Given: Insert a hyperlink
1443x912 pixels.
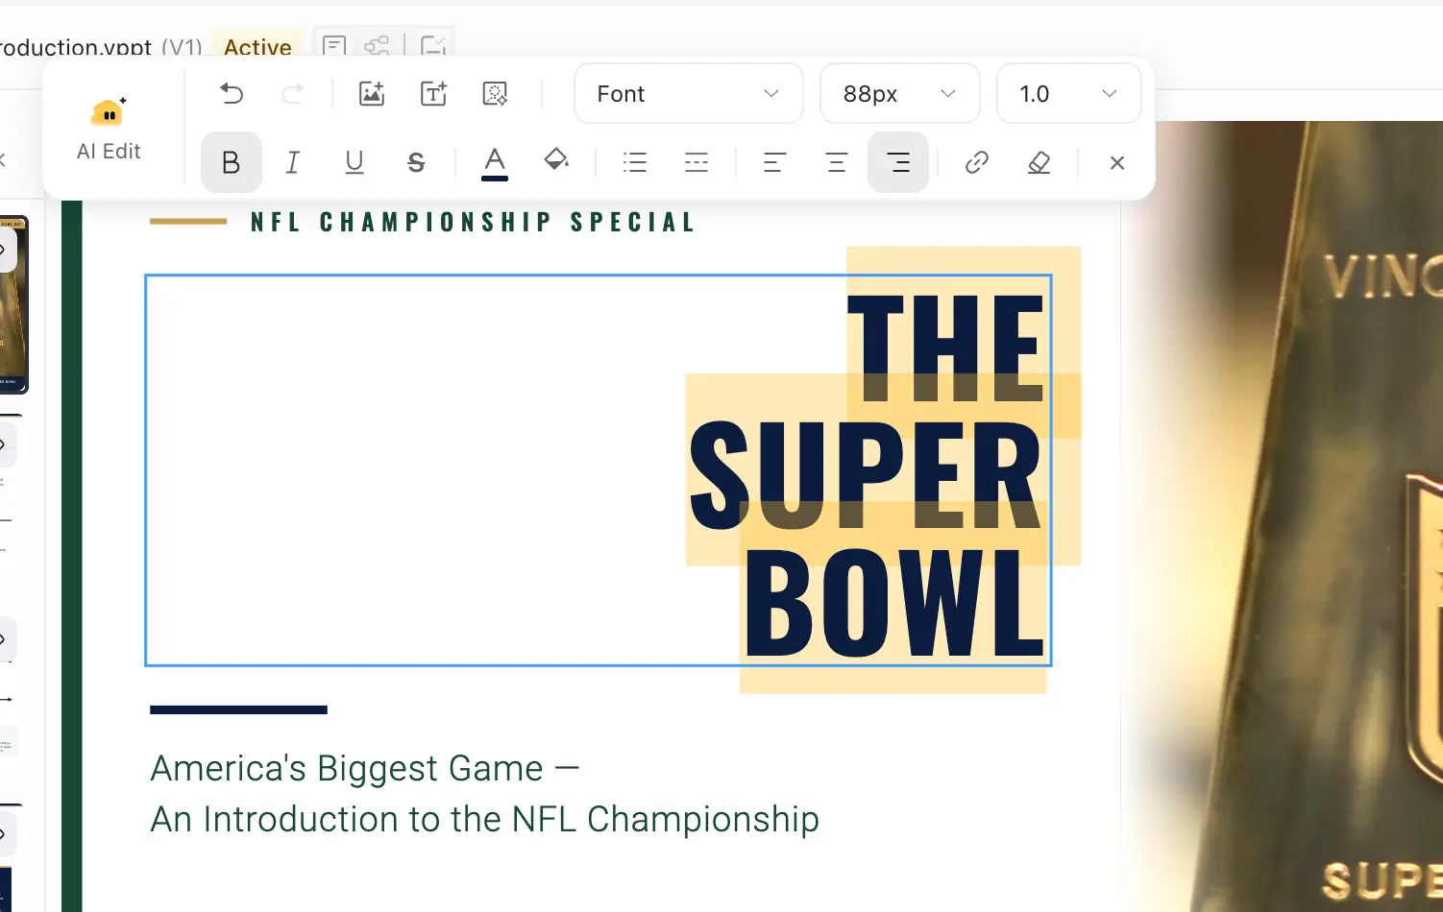Looking at the screenshot, I should (977, 162).
